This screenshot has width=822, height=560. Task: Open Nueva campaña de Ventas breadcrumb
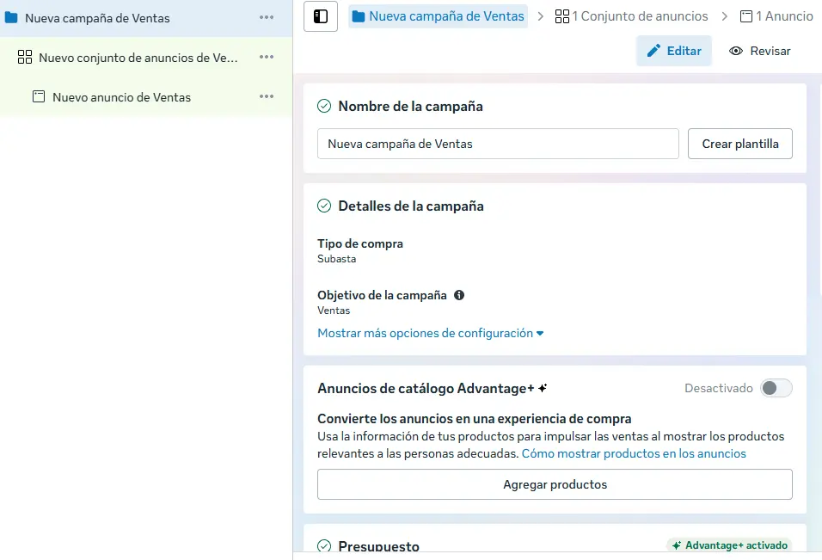click(438, 16)
